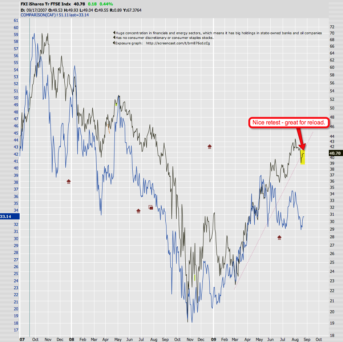Click the note triangle beside "Exposure graph"
The image size is (343, 342).
point(114,43)
